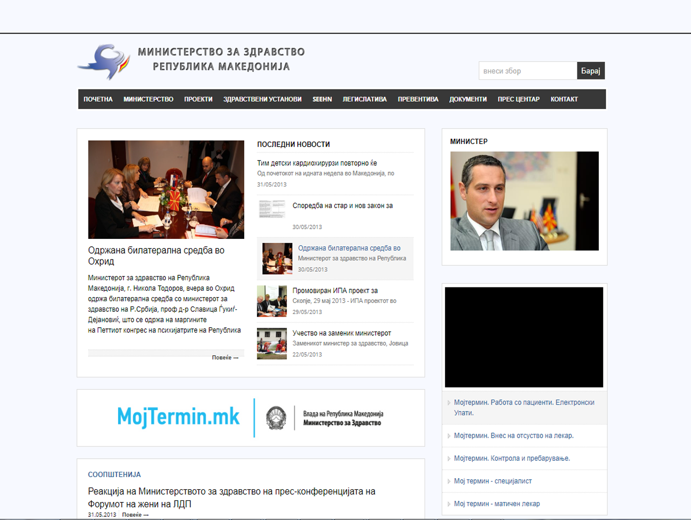Click the Ministry of Health logo icon

click(x=104, y=61)
